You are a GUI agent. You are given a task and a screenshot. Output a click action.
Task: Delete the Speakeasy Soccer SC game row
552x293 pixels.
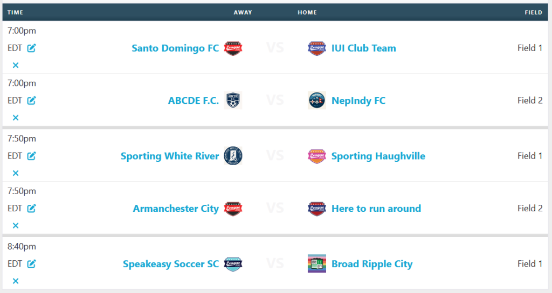tap(16, 281)
